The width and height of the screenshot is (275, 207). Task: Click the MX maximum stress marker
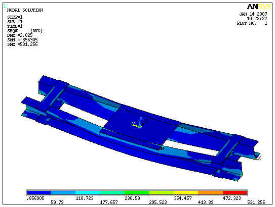pos(258,158)
